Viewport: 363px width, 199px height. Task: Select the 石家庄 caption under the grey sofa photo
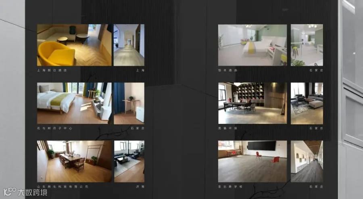pyautogui.click(x=316, y=128)
